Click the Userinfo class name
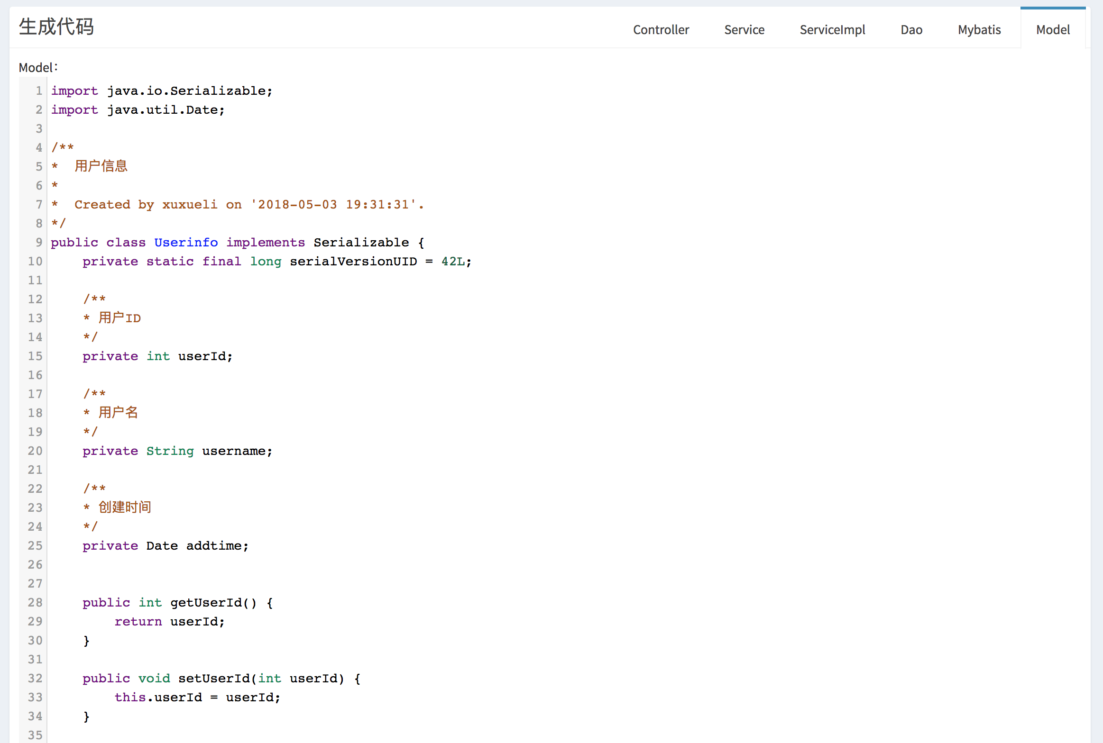 186,243
